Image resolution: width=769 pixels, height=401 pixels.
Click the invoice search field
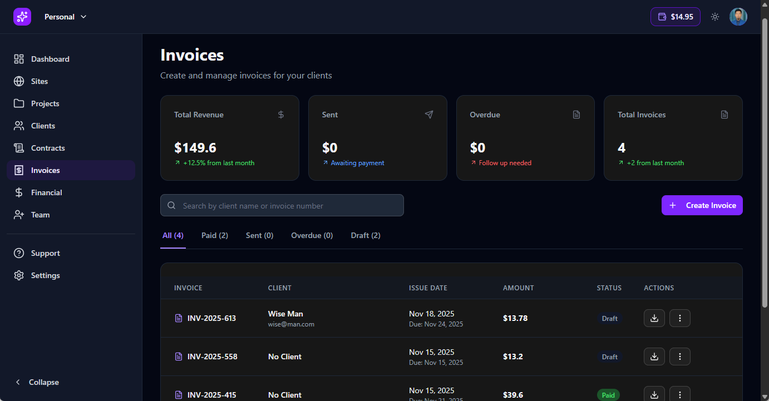(282, 205)
